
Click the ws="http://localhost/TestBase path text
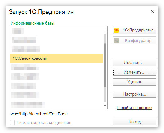pos(39,114)
